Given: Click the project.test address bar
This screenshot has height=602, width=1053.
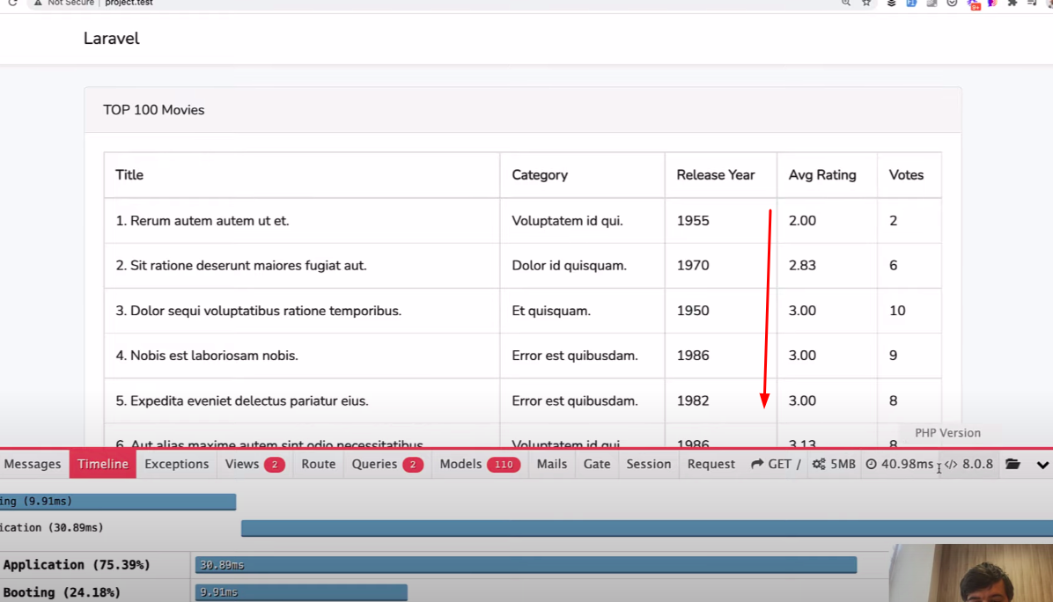Looking at the screenshot, I should [128, 4].
